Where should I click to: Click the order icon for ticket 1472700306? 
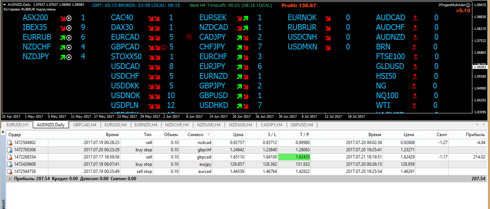pyautogui.click(x=10, y=150)
